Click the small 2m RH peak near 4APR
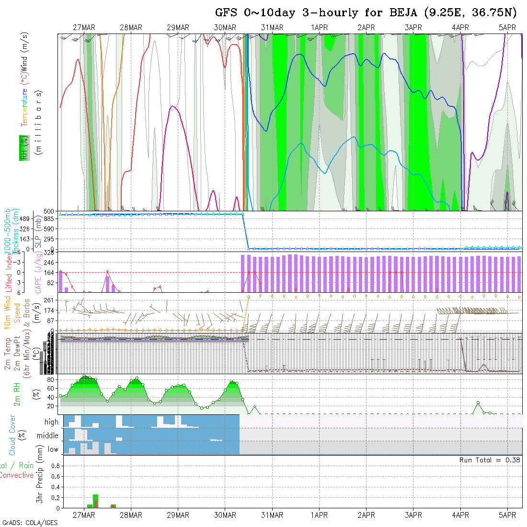 pyautogui.click(x=478, y=403)
